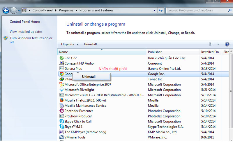Click the Back navigation arrow button
This screenshot has width=233, height=144.
pos(6,10)
